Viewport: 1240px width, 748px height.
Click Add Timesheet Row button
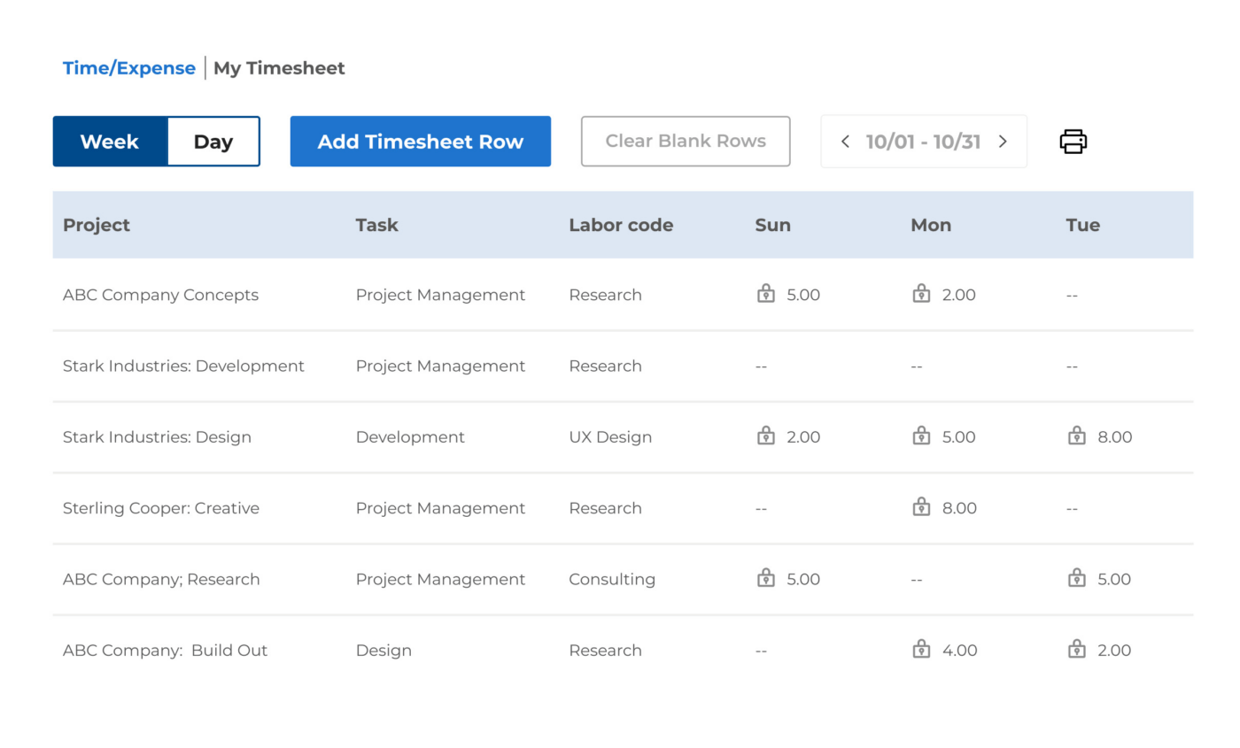click(421, 142)
